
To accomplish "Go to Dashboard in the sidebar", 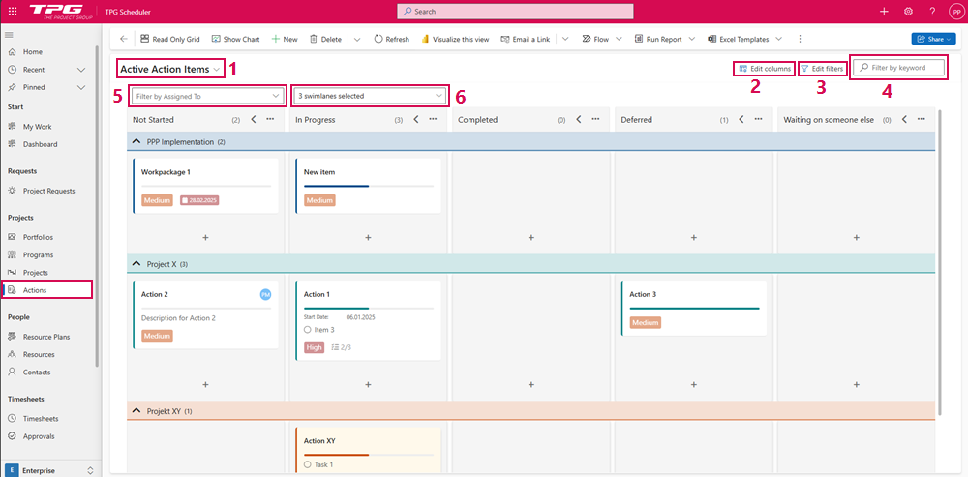I will click(x=40, y=144).
